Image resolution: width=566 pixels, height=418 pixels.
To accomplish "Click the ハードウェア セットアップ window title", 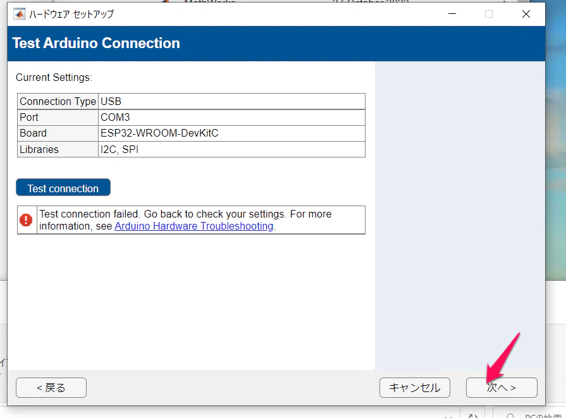I will click(71, 14).
